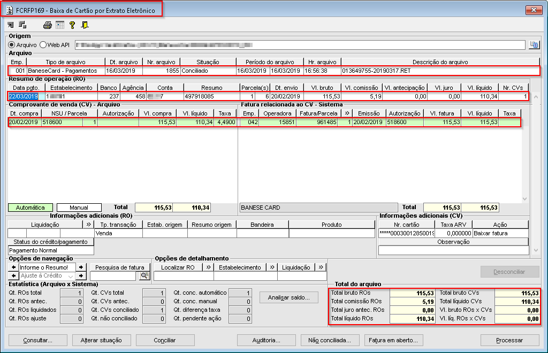The image size is (548, 353).
Task: Click the Localizar RO button
Action: 178,267
